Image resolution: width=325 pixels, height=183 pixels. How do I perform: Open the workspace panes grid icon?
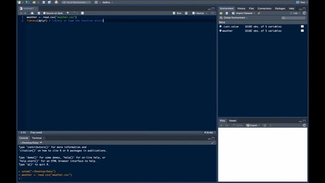click(96, 2)
